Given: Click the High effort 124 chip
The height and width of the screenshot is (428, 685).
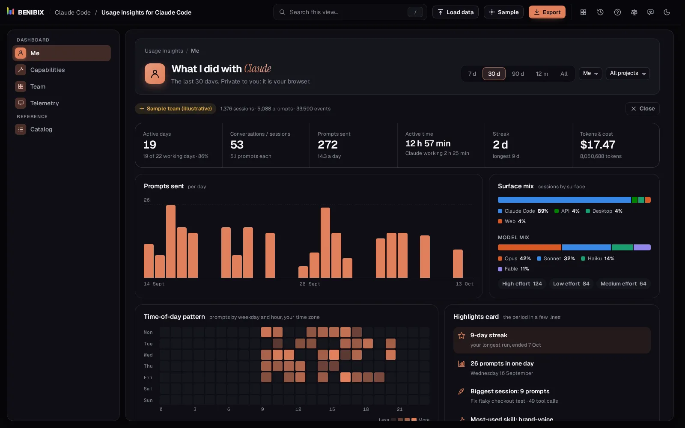Looking at the screenshot, I should pyautogui.click(x=522, y=284).
